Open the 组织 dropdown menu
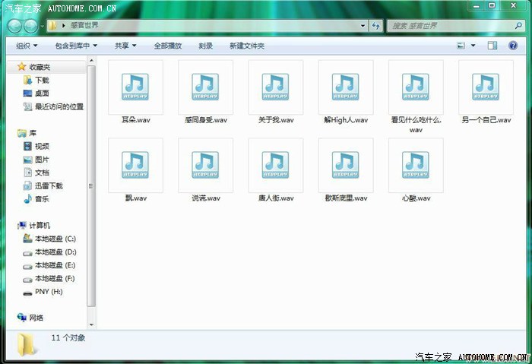532x364 pixels. (x=27, y=46)
